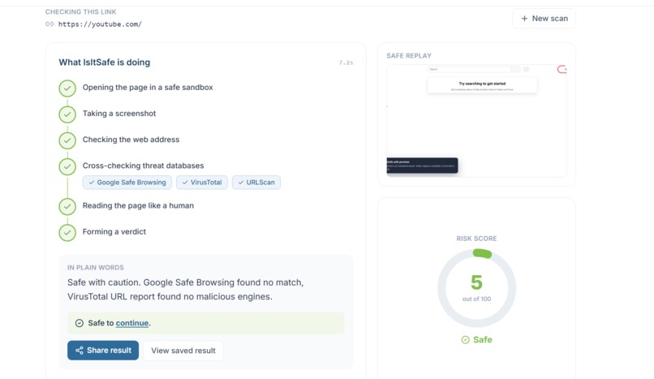
Task: Click the checkmark in Google Safe Browsing chip
Action: click(92, 183)
